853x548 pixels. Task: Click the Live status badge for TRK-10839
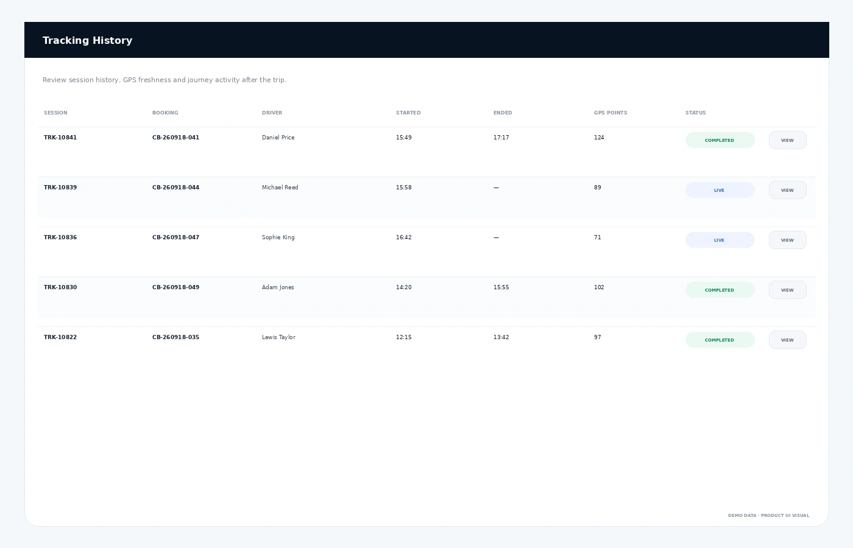point(720,190)
